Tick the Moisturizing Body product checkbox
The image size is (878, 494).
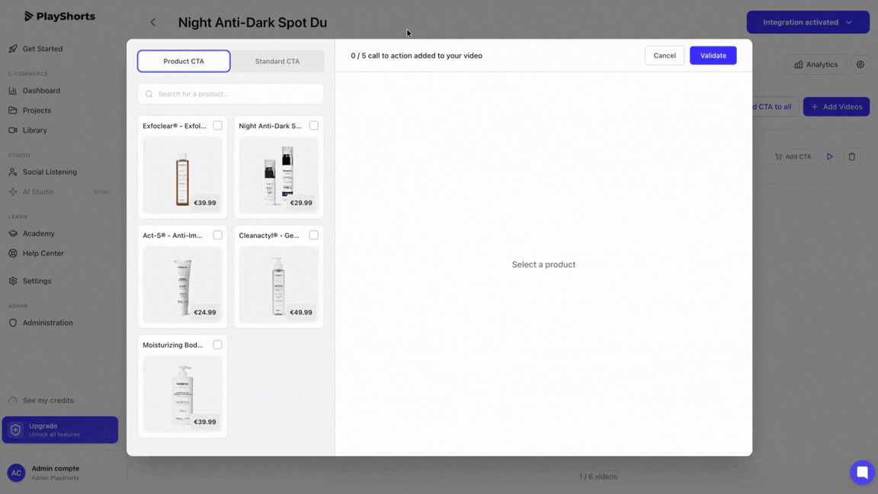point(217,345)
